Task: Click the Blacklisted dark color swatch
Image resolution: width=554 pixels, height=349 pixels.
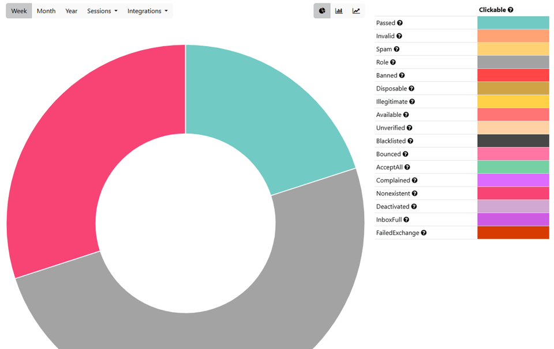Action: click(513, 141)
